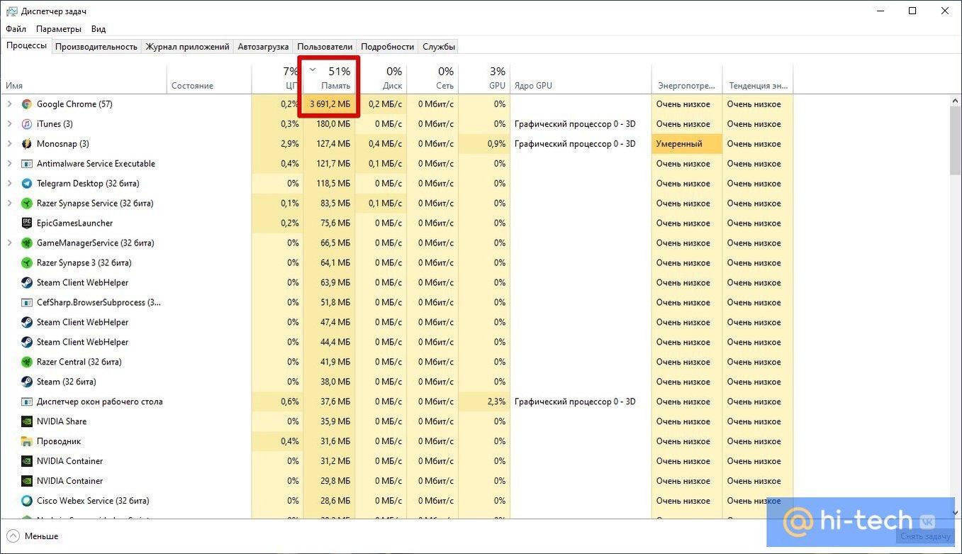Select the NVIDIA Container 29,8 МБ row
The height and width of the screenshot is (554, 962).
pyautogui.click(x=397, y=482)
